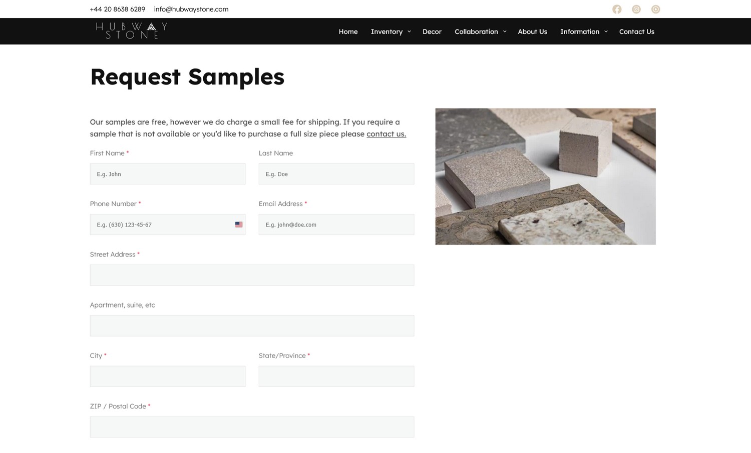Image resolution: width=751 pixels, height=453 pixels.
Task: Open the Inventory menu item
Action: [387, 31]
